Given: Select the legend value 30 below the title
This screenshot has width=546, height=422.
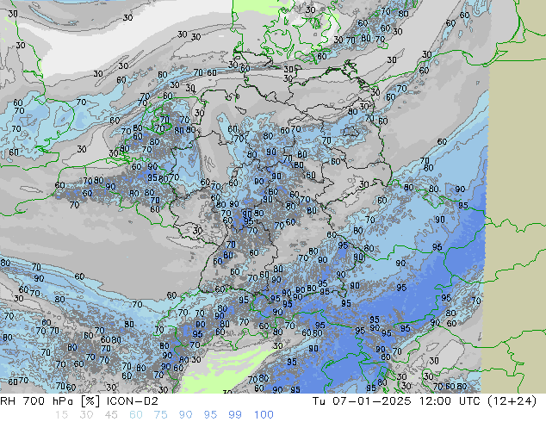Looking at the screenshot, I should pos(86,415).
